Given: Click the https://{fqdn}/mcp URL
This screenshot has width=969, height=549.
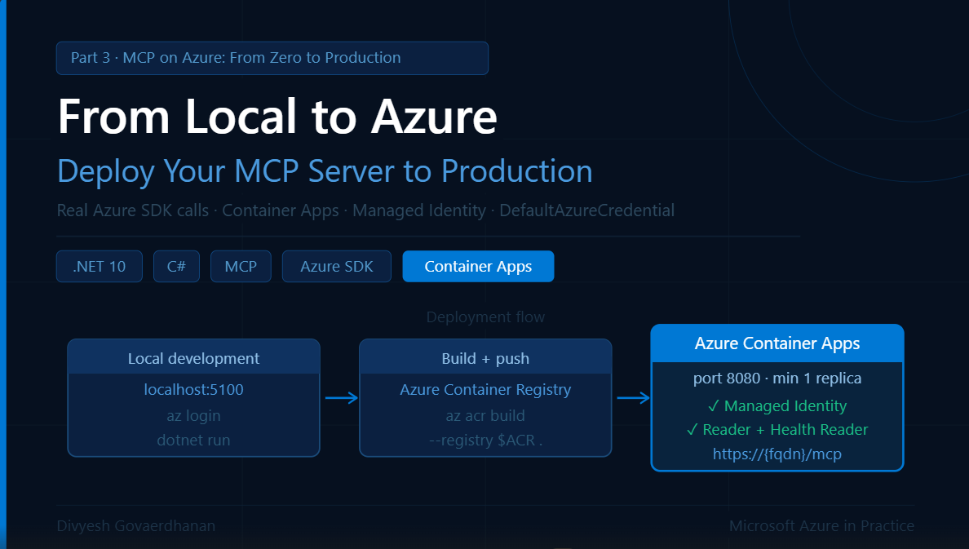Looking at the screenshot, I should [777, 454].
